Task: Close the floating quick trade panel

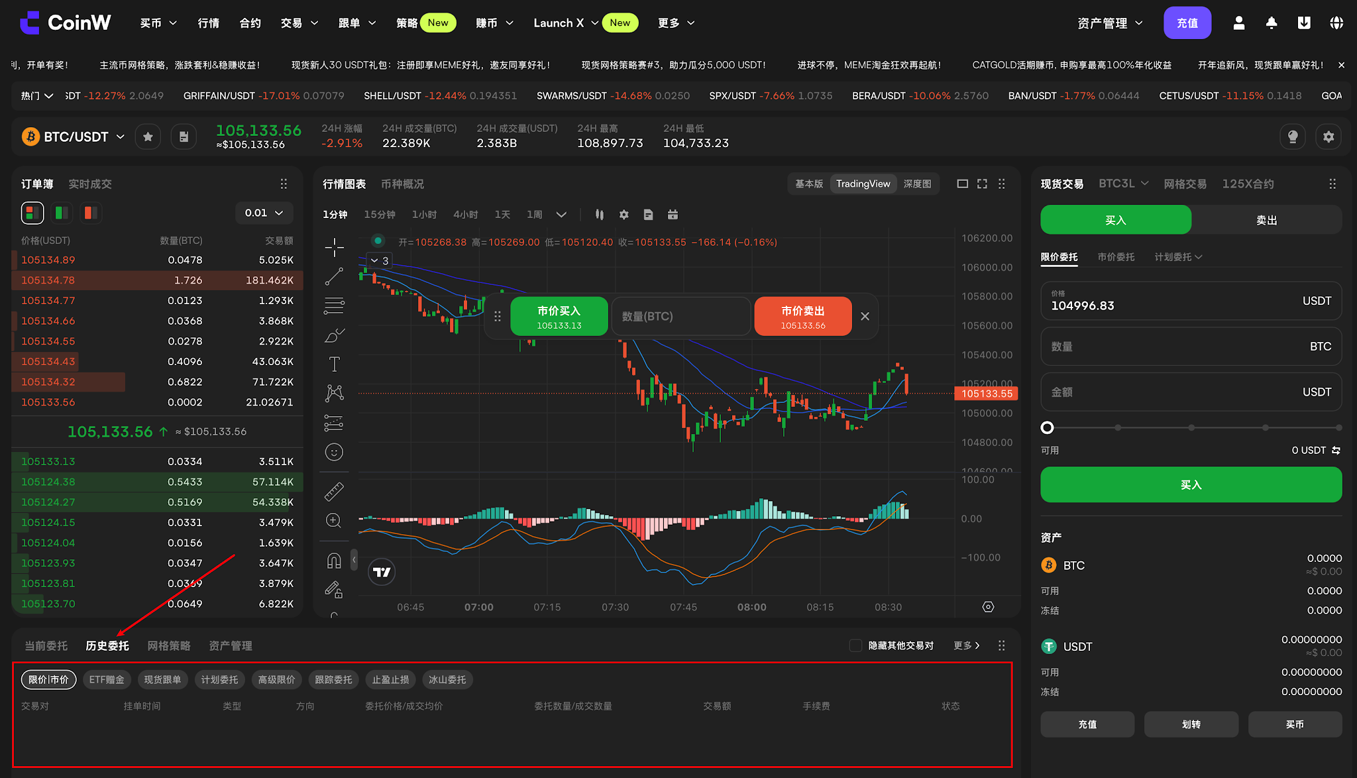Action: tap(865, 316)
